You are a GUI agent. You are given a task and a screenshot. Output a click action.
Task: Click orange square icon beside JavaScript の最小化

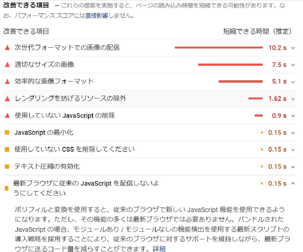tap(7, 132)
